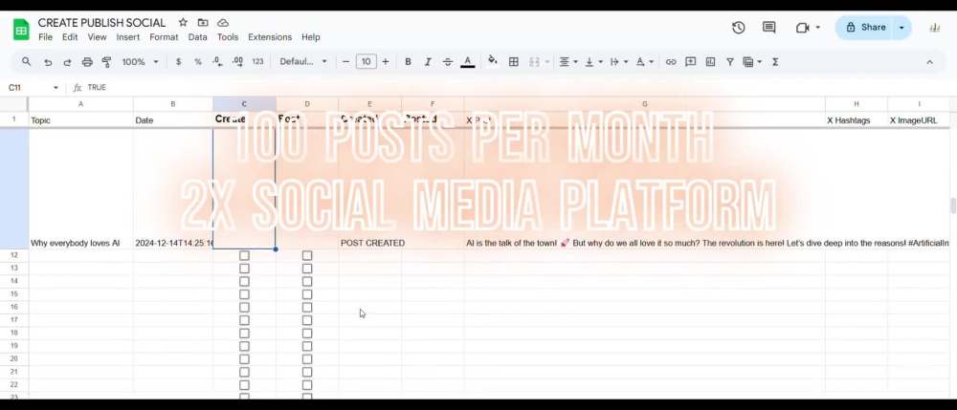Print the spreadsheet
Viewport: 957px width, 410px height.
pos(87,61)
